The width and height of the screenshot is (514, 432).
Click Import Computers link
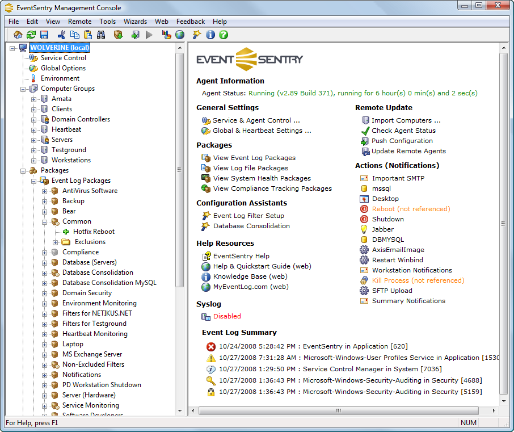(x=406, y=120)
